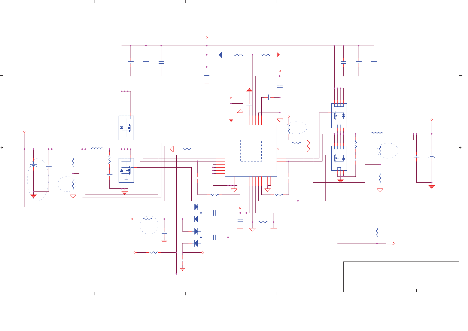Image resolution: width=468 pixels, height=331 pixels.
Task: Click the snubber resistor beside the right half-bridge
Action: point(356,145)
